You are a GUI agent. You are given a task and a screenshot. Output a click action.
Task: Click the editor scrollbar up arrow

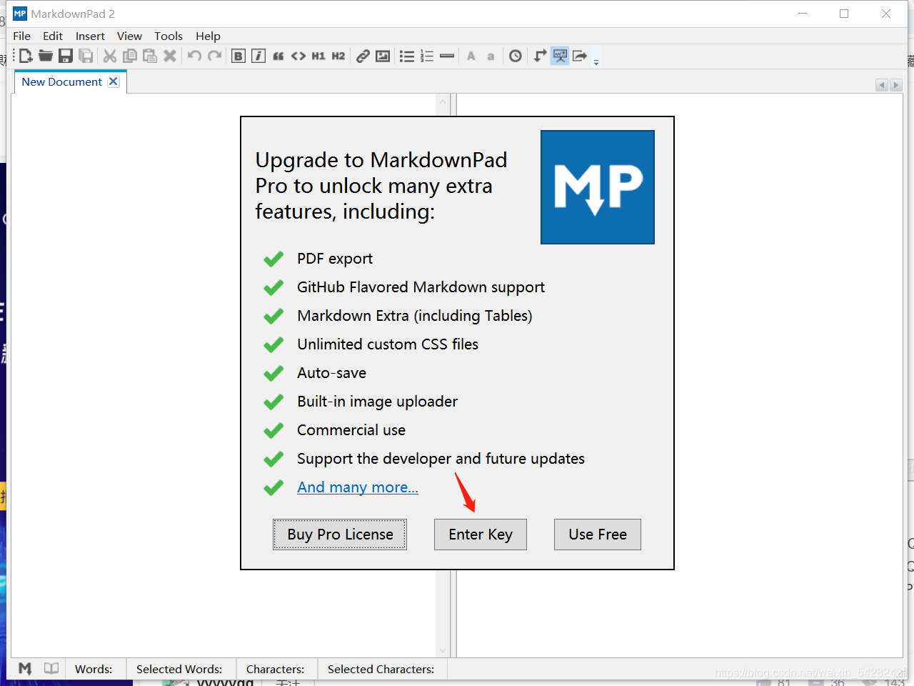443,102
